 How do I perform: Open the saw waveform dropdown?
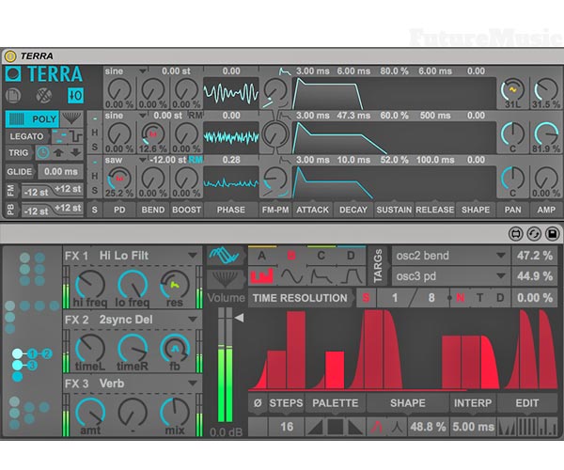125,160
